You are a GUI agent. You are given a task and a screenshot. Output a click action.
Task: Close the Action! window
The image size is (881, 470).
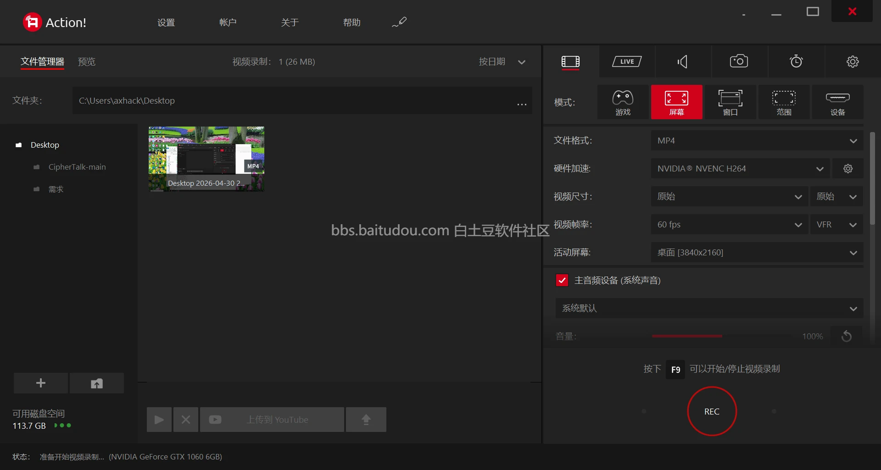852,11
